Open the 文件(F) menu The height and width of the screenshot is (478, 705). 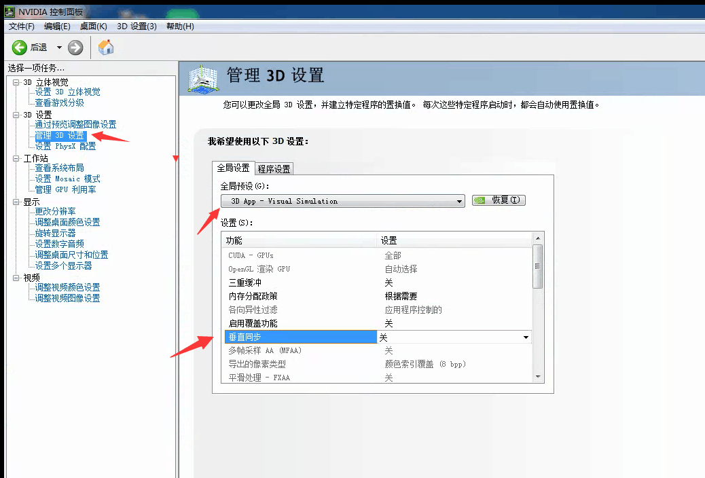(21, 26)
